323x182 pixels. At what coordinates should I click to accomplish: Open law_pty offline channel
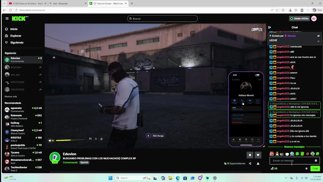point(23,75)
